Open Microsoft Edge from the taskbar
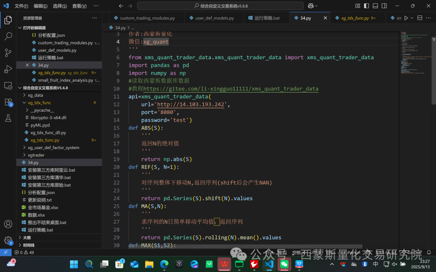436x272 pixels. (164, 264)
